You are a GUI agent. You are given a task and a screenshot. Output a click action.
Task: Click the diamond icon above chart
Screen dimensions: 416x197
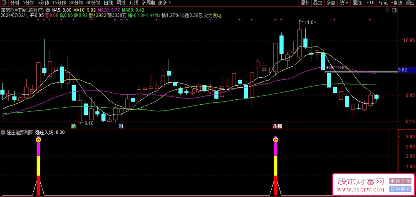click(x=388, y=10)
